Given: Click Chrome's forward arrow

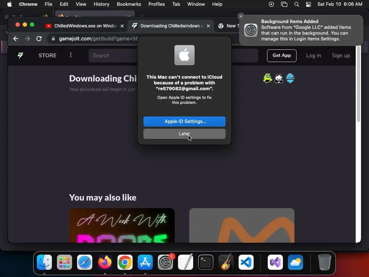Looking at the screenshot, I should click(27, 39).
